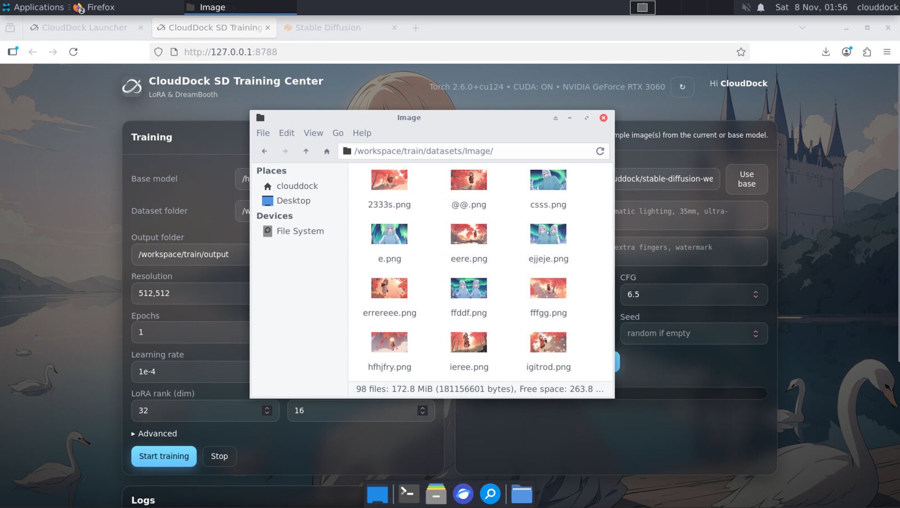Click the refresh icon next to the GPU status
Image resolution: width=900 pixels, height=508 pixels.
tap(682, 87)
